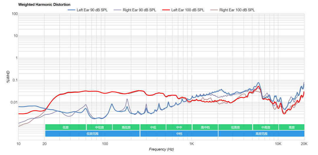Click the 1K tick on the frequency axis

[x=192, y=144]
